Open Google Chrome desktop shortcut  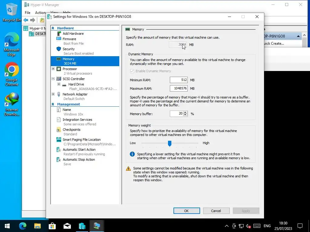(x=12, y=74)
